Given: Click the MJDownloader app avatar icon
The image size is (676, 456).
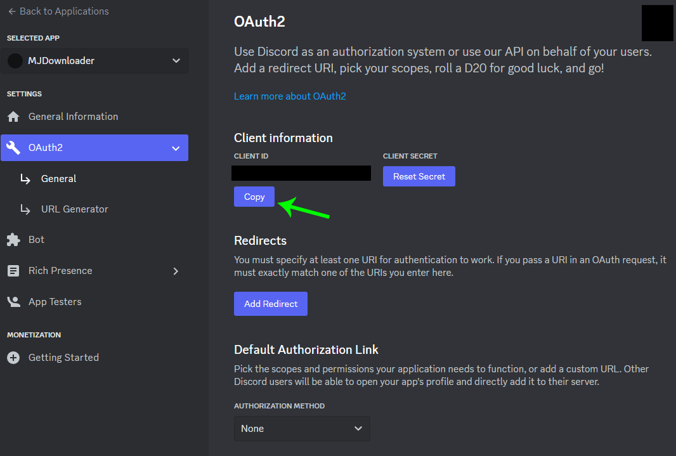Looking at the screenshot, I should (15, 61).
